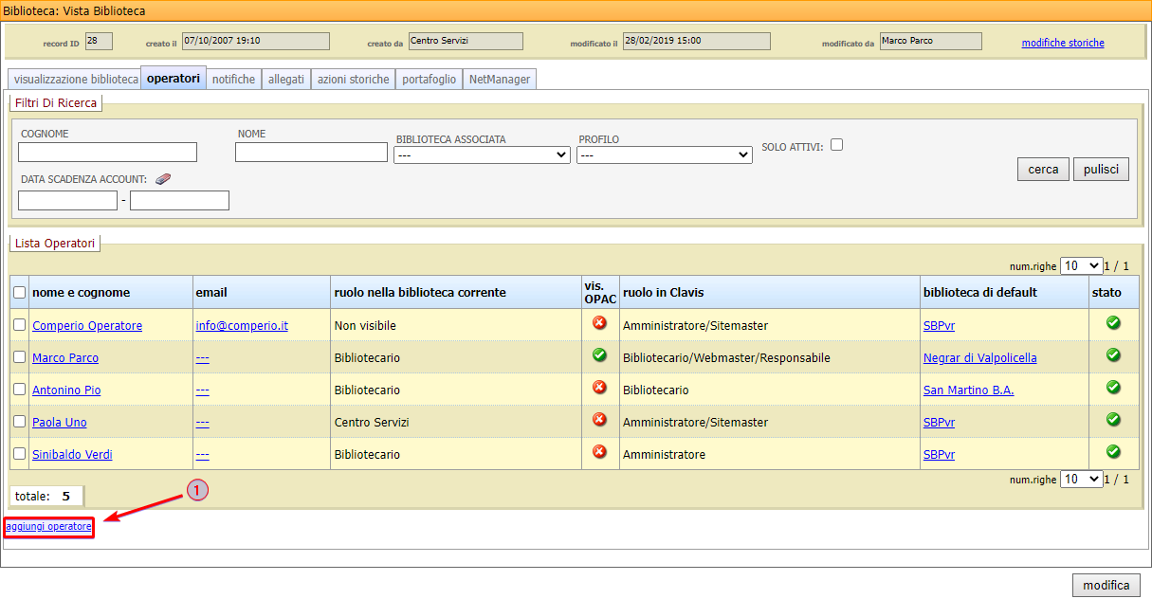
Task: Click green stato icon for Comperio Operatore
Action: (1113, 323)
